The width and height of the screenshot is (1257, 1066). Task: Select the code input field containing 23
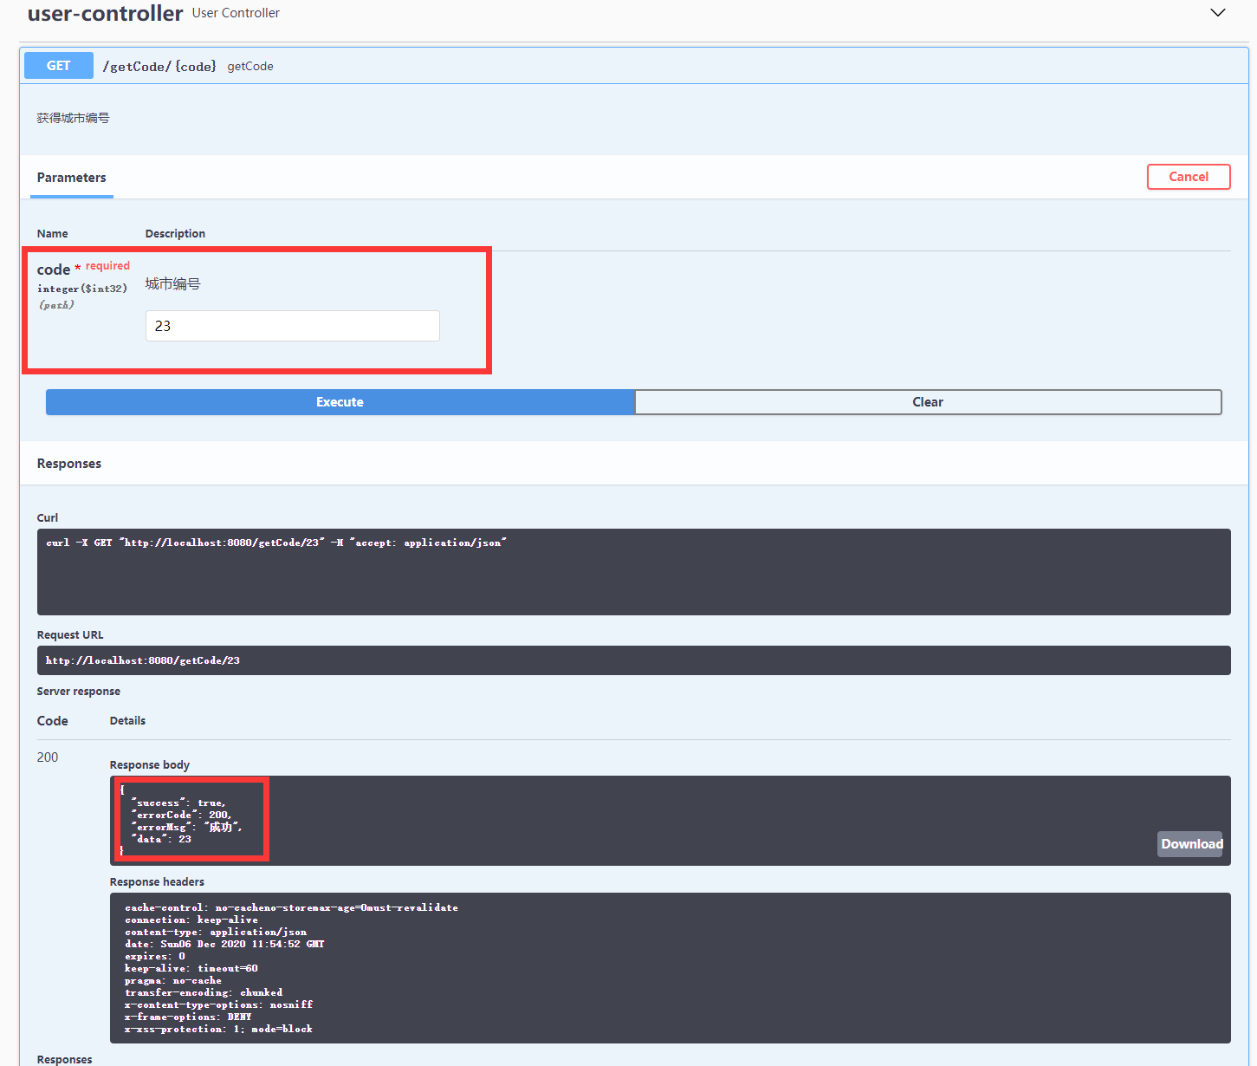pyautogui.click(x=292, y=325)
